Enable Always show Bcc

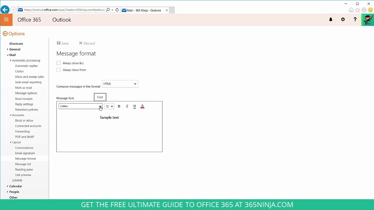[x=58, y=63]
